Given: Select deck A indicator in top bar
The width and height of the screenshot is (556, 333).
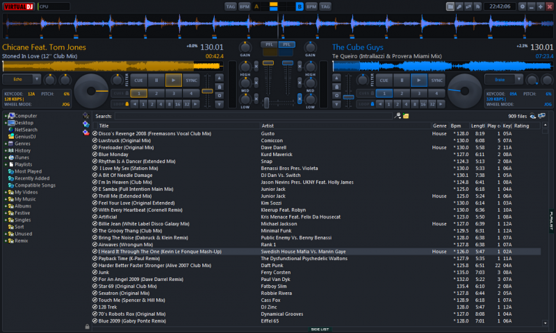Looking at the screenshot, I should (x=256, y=6).
